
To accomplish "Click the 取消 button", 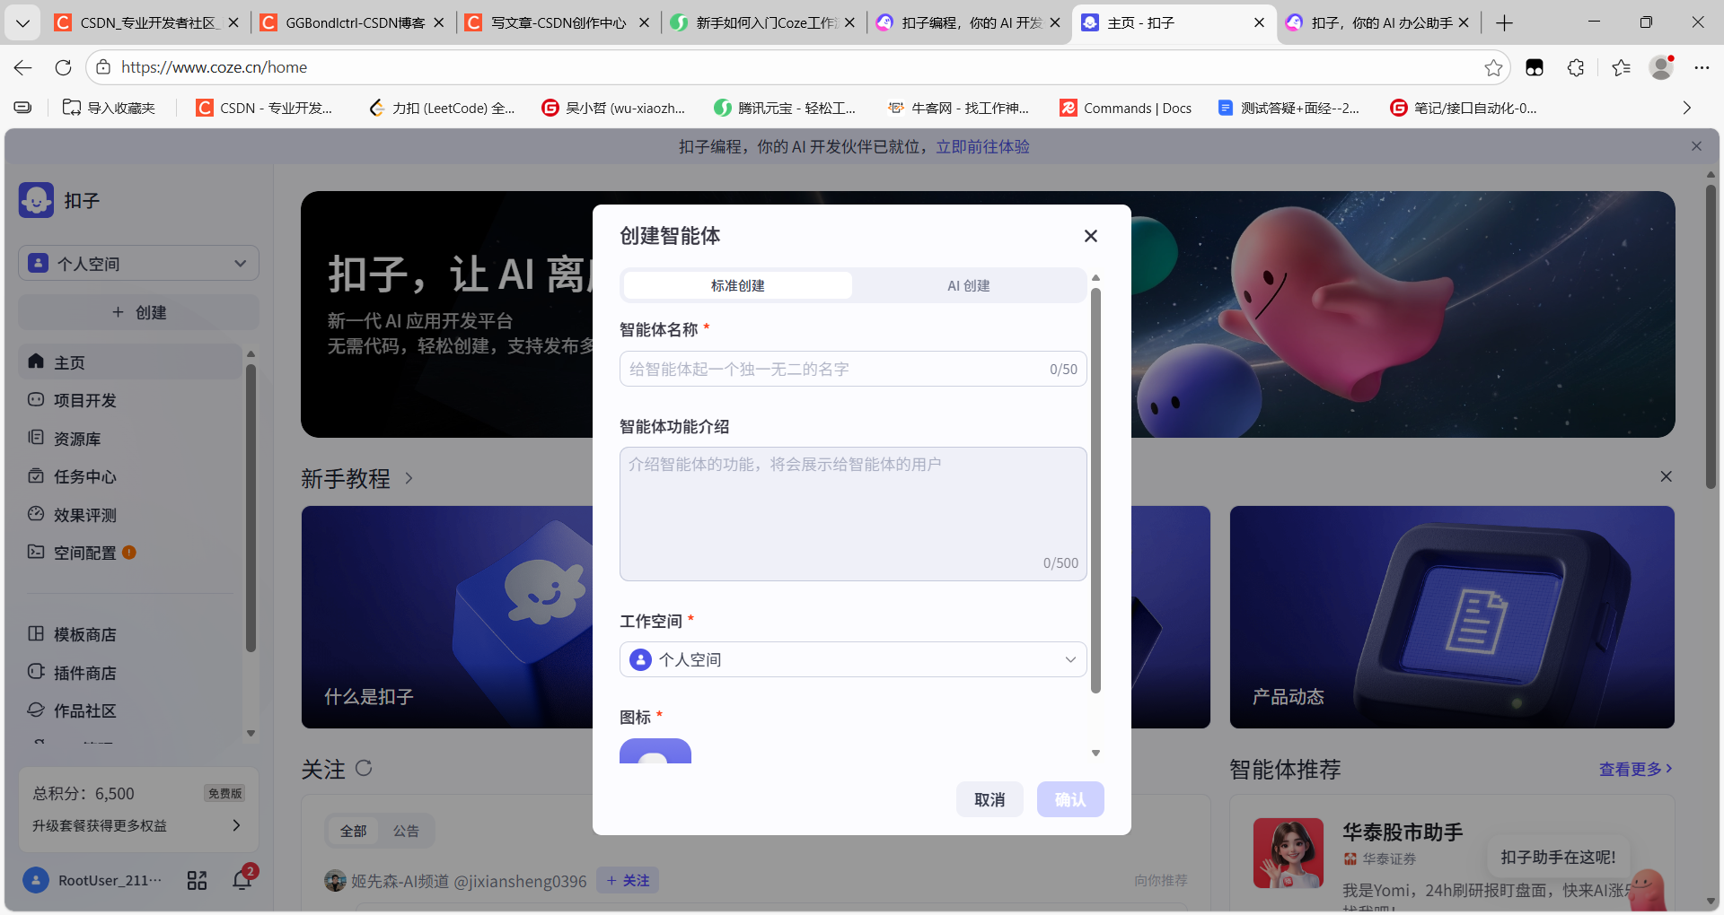I will (990, 799).
